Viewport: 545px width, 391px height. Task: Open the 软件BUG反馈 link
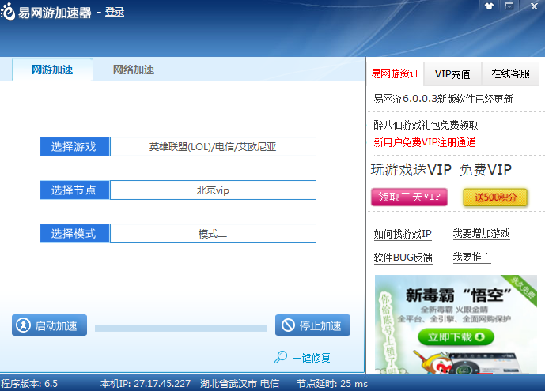point(403,258)
